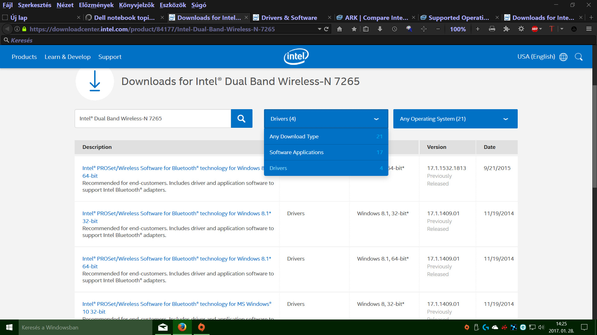This screenshot has width=597, height=335.
Task: Open Learn & Develop navigation link
Action: pos(67,57)
